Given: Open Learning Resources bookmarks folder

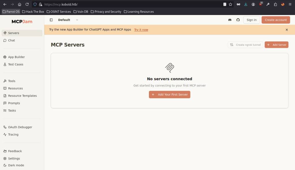Looking at the screenshot, I should tap(139, 12).
